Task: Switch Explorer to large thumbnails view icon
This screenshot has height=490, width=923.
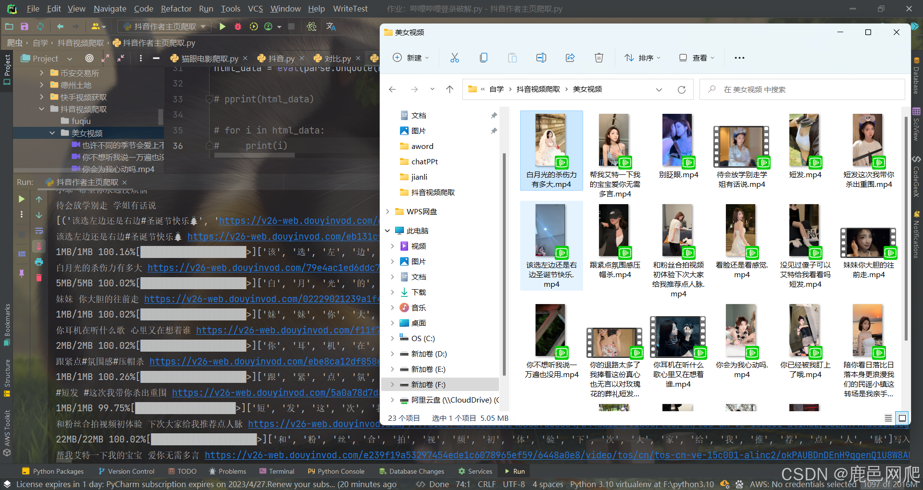Action: point(902,418)
